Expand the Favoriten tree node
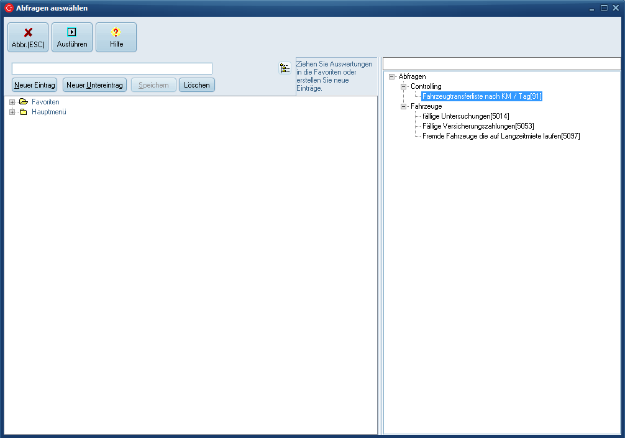The height and width of the screenshot is (438, 625). [x=12, y=102]
